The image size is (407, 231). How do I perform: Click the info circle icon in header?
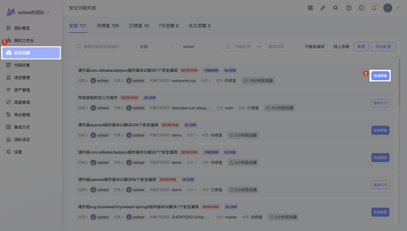click(362, 8)
